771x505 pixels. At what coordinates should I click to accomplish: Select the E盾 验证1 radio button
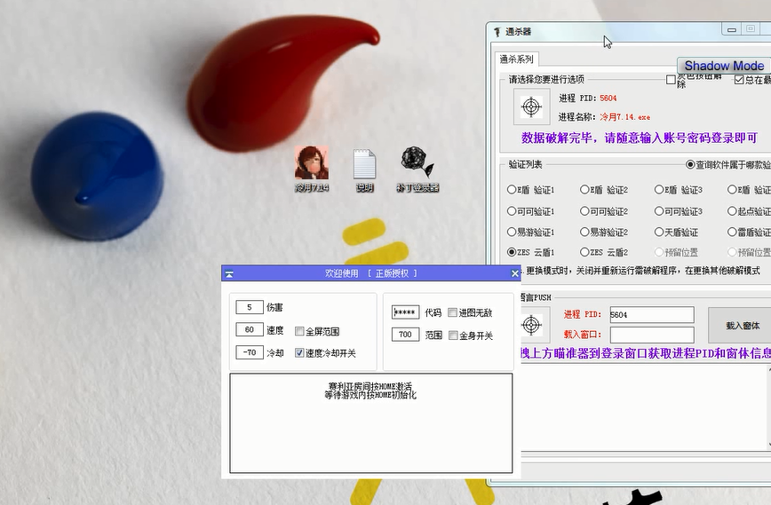click(512, 190)
